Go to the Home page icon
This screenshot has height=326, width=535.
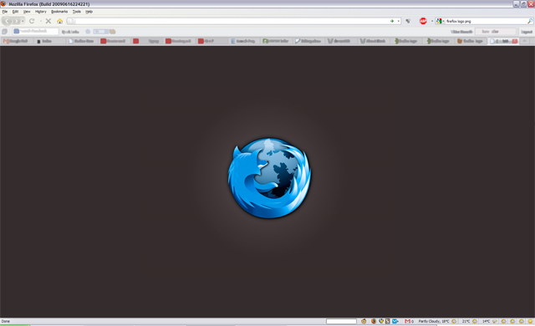pyautogui.click(x=59, y=21)
